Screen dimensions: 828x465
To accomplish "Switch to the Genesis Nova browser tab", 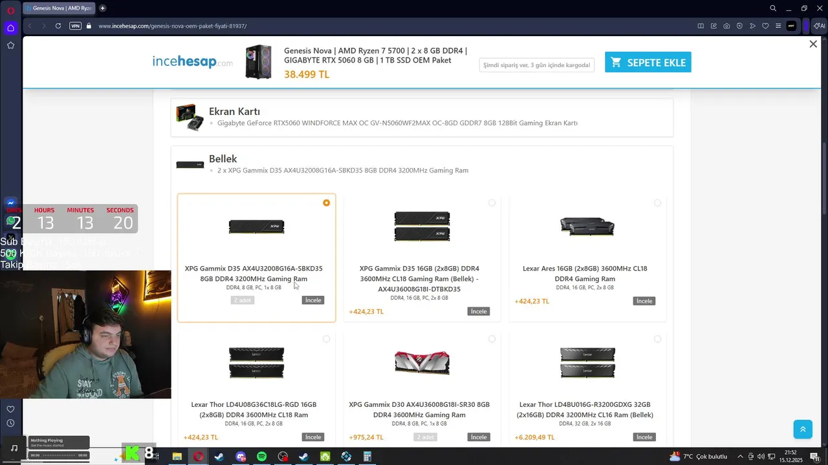I will click(60, 8).
